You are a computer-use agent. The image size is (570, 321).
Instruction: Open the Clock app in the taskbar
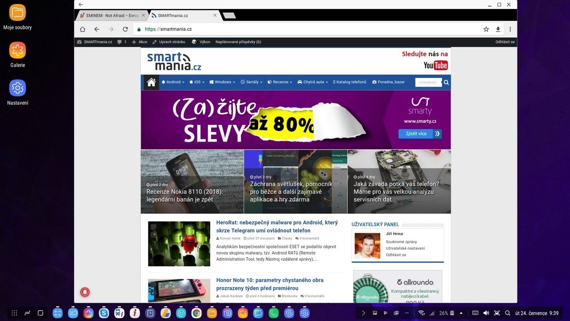point(150,313)
